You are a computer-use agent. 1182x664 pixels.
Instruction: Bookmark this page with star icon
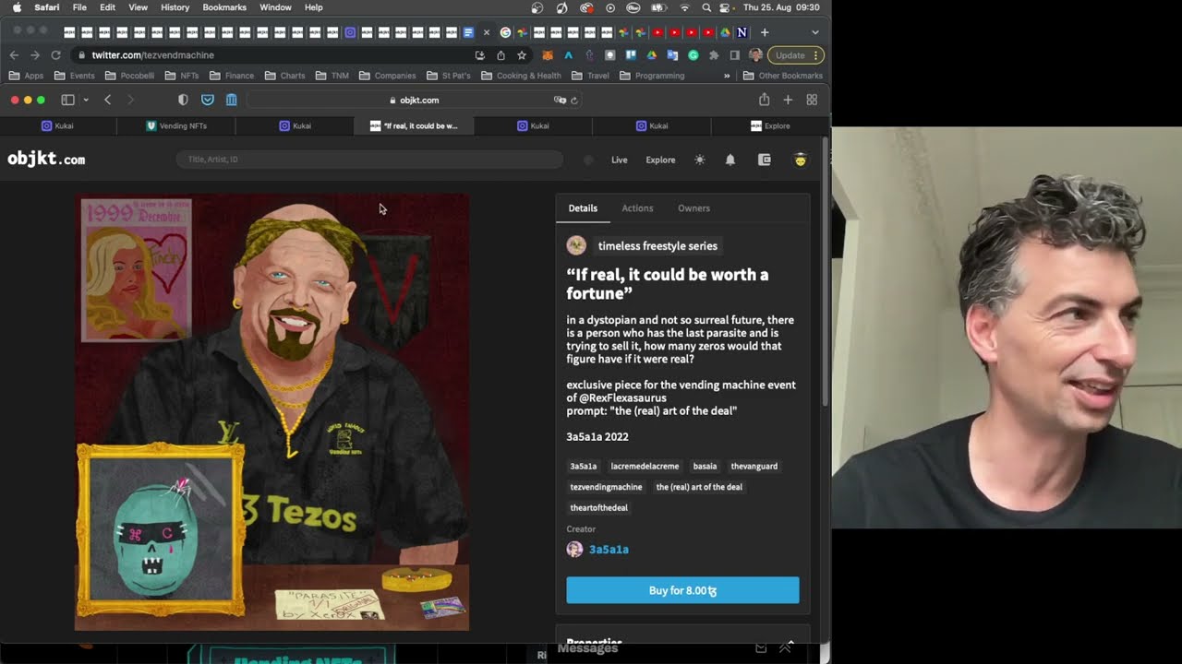point(522,55)
